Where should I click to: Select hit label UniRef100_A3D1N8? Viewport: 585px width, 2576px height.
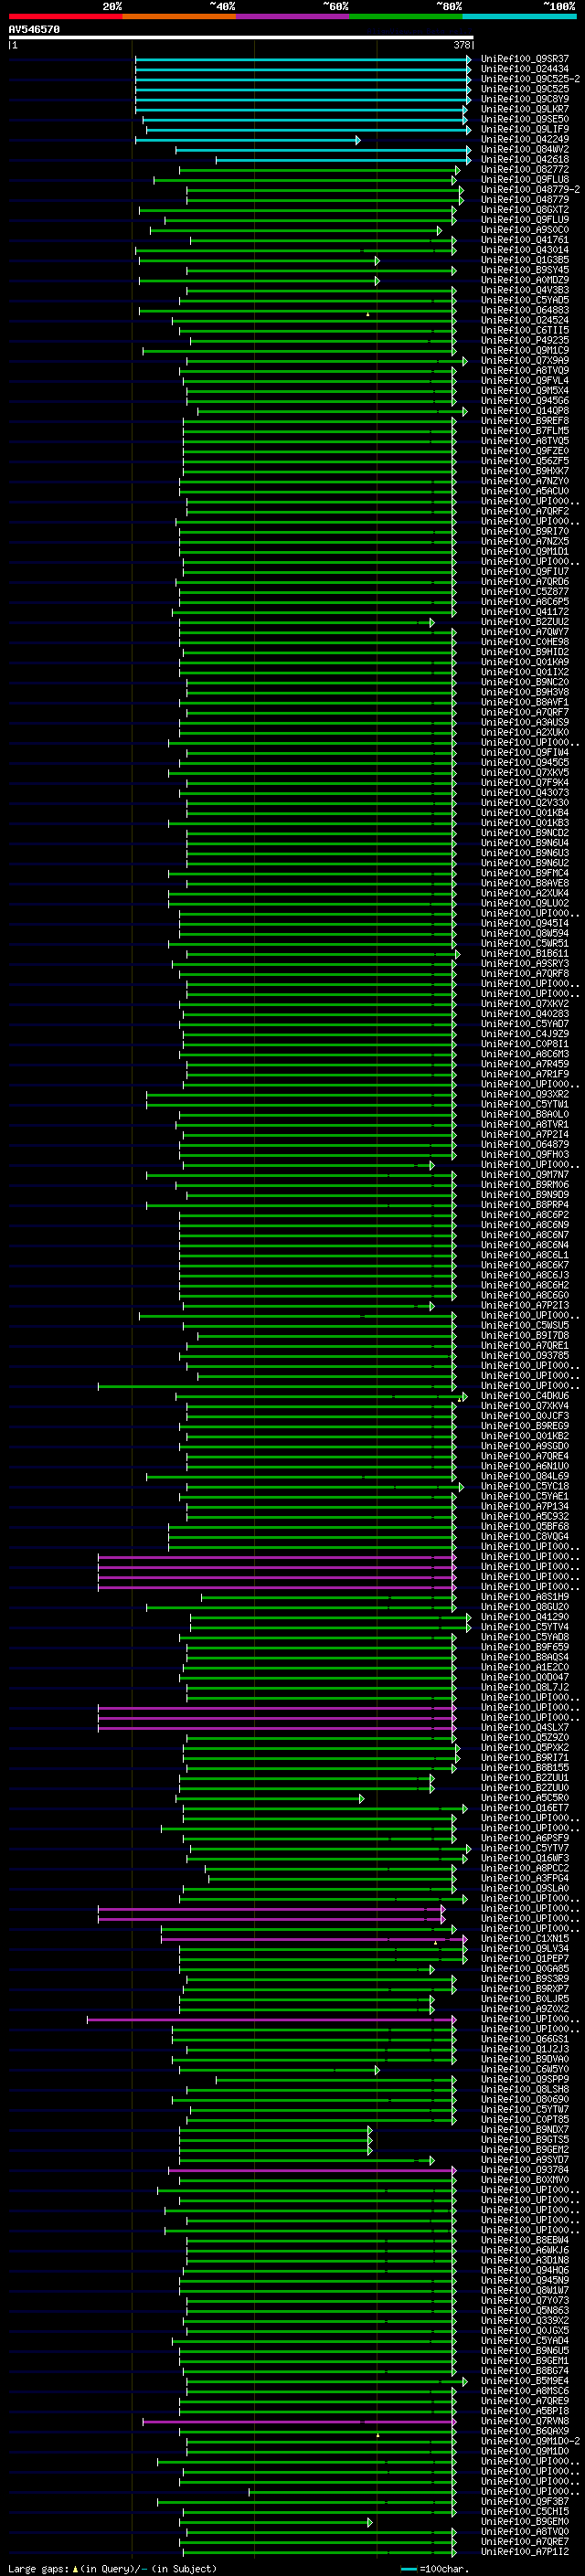tap(525, 2260)
